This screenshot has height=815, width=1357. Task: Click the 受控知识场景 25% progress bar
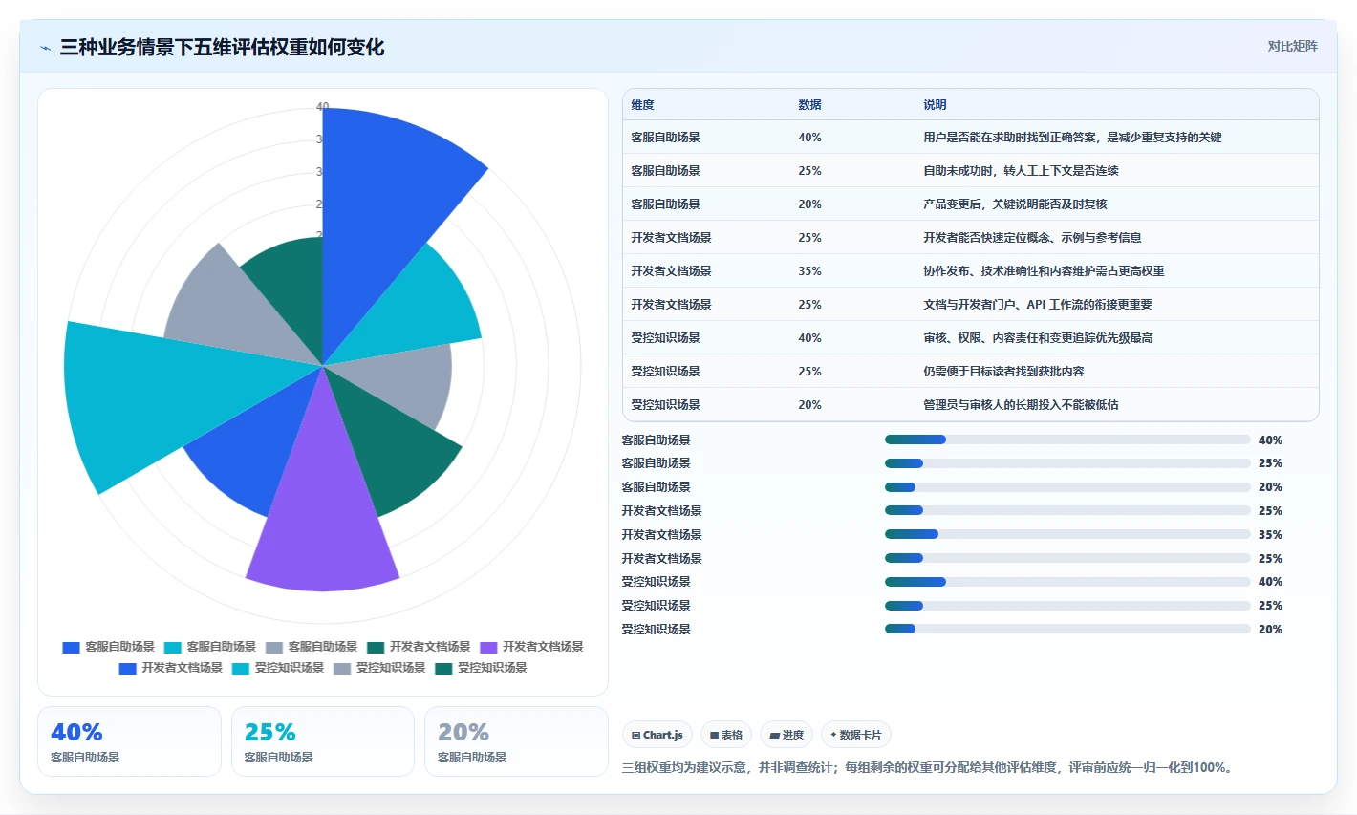click(x=1067, y=606)
